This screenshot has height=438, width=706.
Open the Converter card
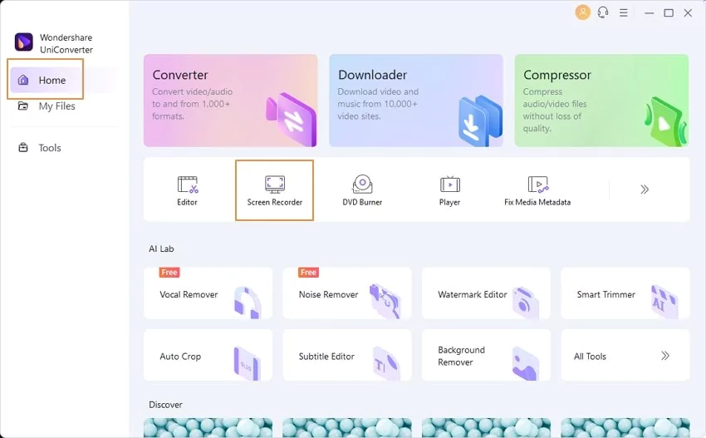pyautogui.click(x=231, y=101)
